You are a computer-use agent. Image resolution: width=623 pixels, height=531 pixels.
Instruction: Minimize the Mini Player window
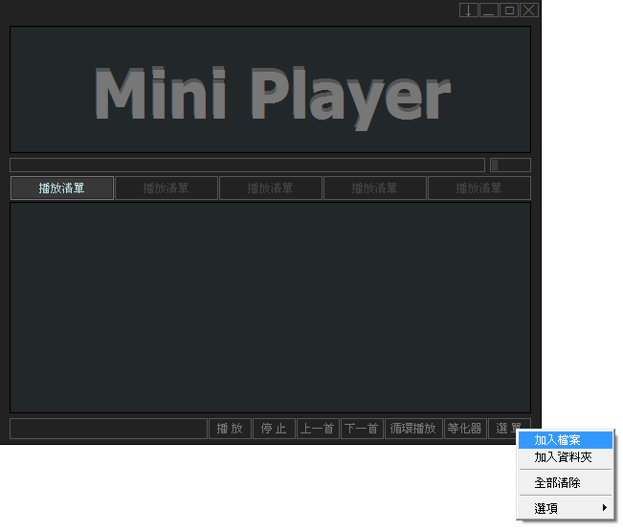click(x=489, y=11)
